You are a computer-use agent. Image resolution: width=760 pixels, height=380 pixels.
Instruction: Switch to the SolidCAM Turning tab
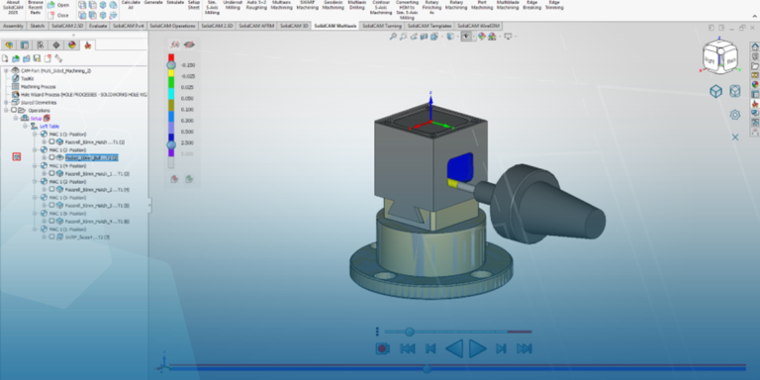coord(382,26)
